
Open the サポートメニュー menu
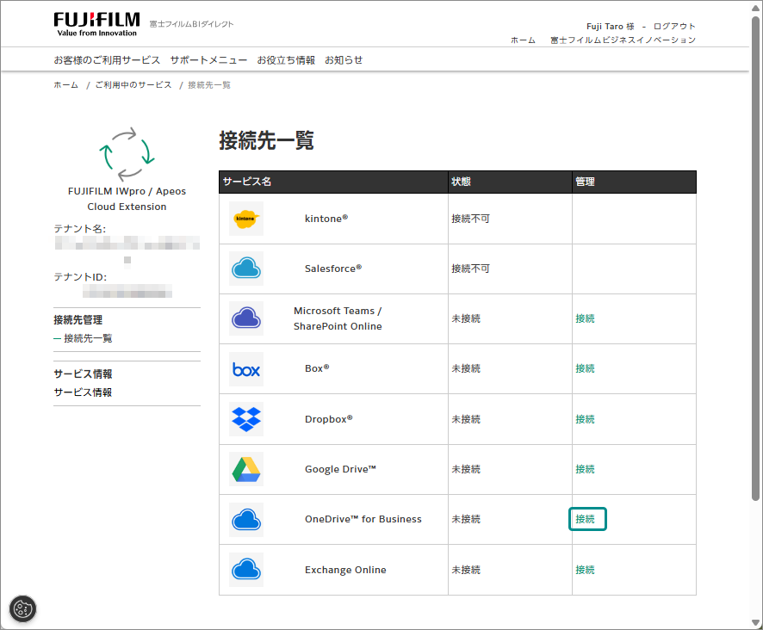(208, 60)
